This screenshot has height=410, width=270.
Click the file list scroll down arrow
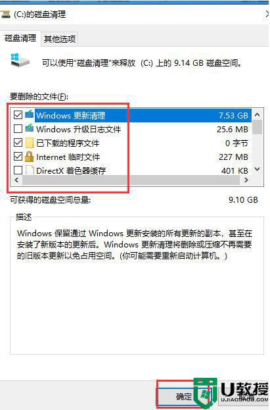[x=258, y=170]
